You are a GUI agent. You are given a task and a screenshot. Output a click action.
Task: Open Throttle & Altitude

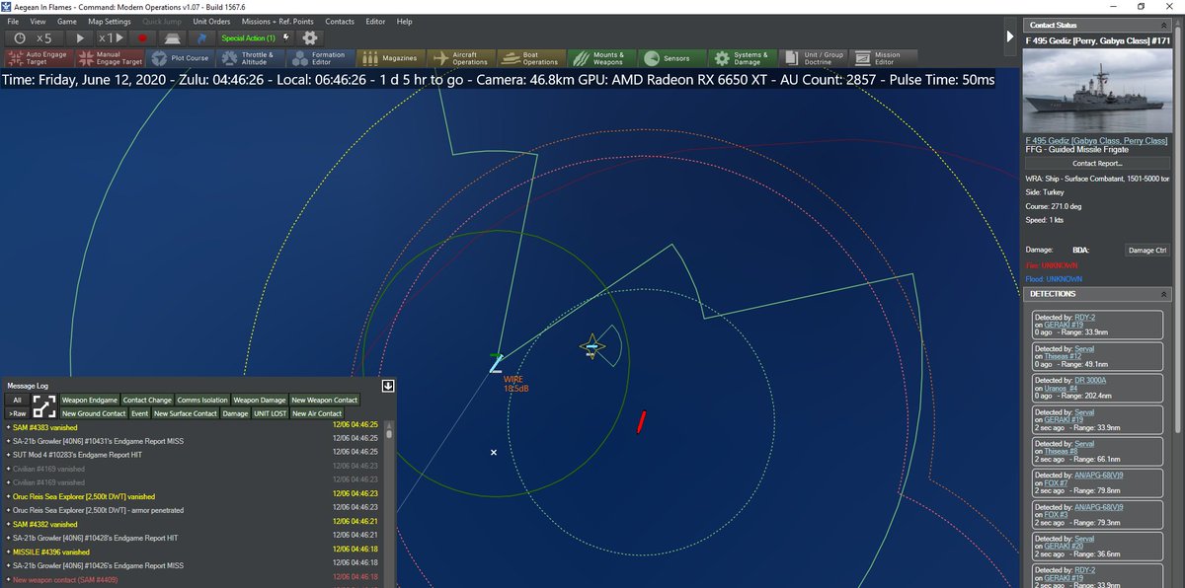pyautogui.click(x=249, y=58)
